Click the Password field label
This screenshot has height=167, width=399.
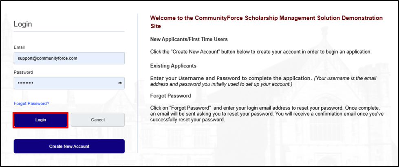[23, 72]
